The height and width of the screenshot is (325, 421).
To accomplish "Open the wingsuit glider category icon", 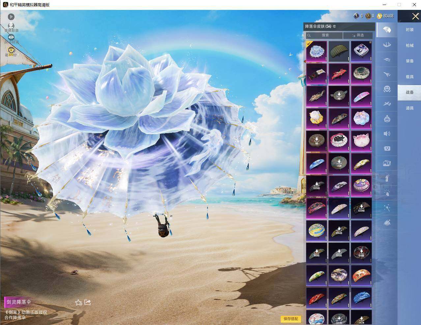I will 387,44.
